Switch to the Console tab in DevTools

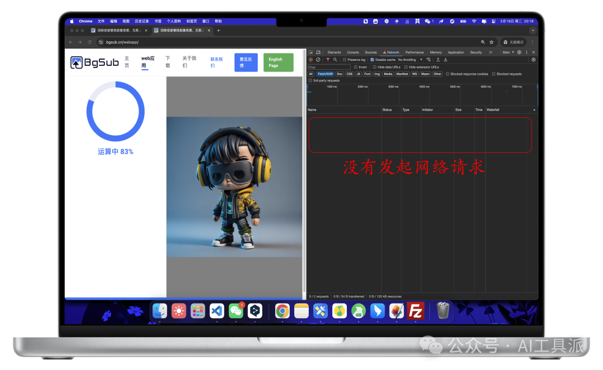pyautogui.click(x=353, y=52)
